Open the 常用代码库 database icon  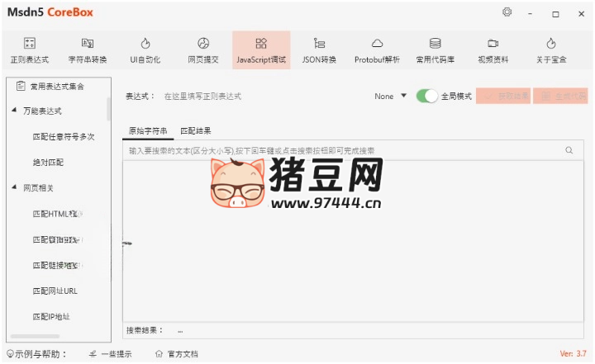point(436,43)
